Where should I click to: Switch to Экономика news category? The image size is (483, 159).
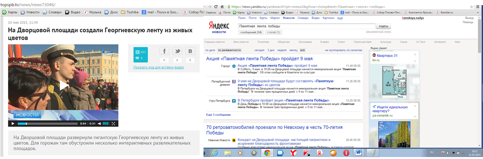(x=305, y=42)
